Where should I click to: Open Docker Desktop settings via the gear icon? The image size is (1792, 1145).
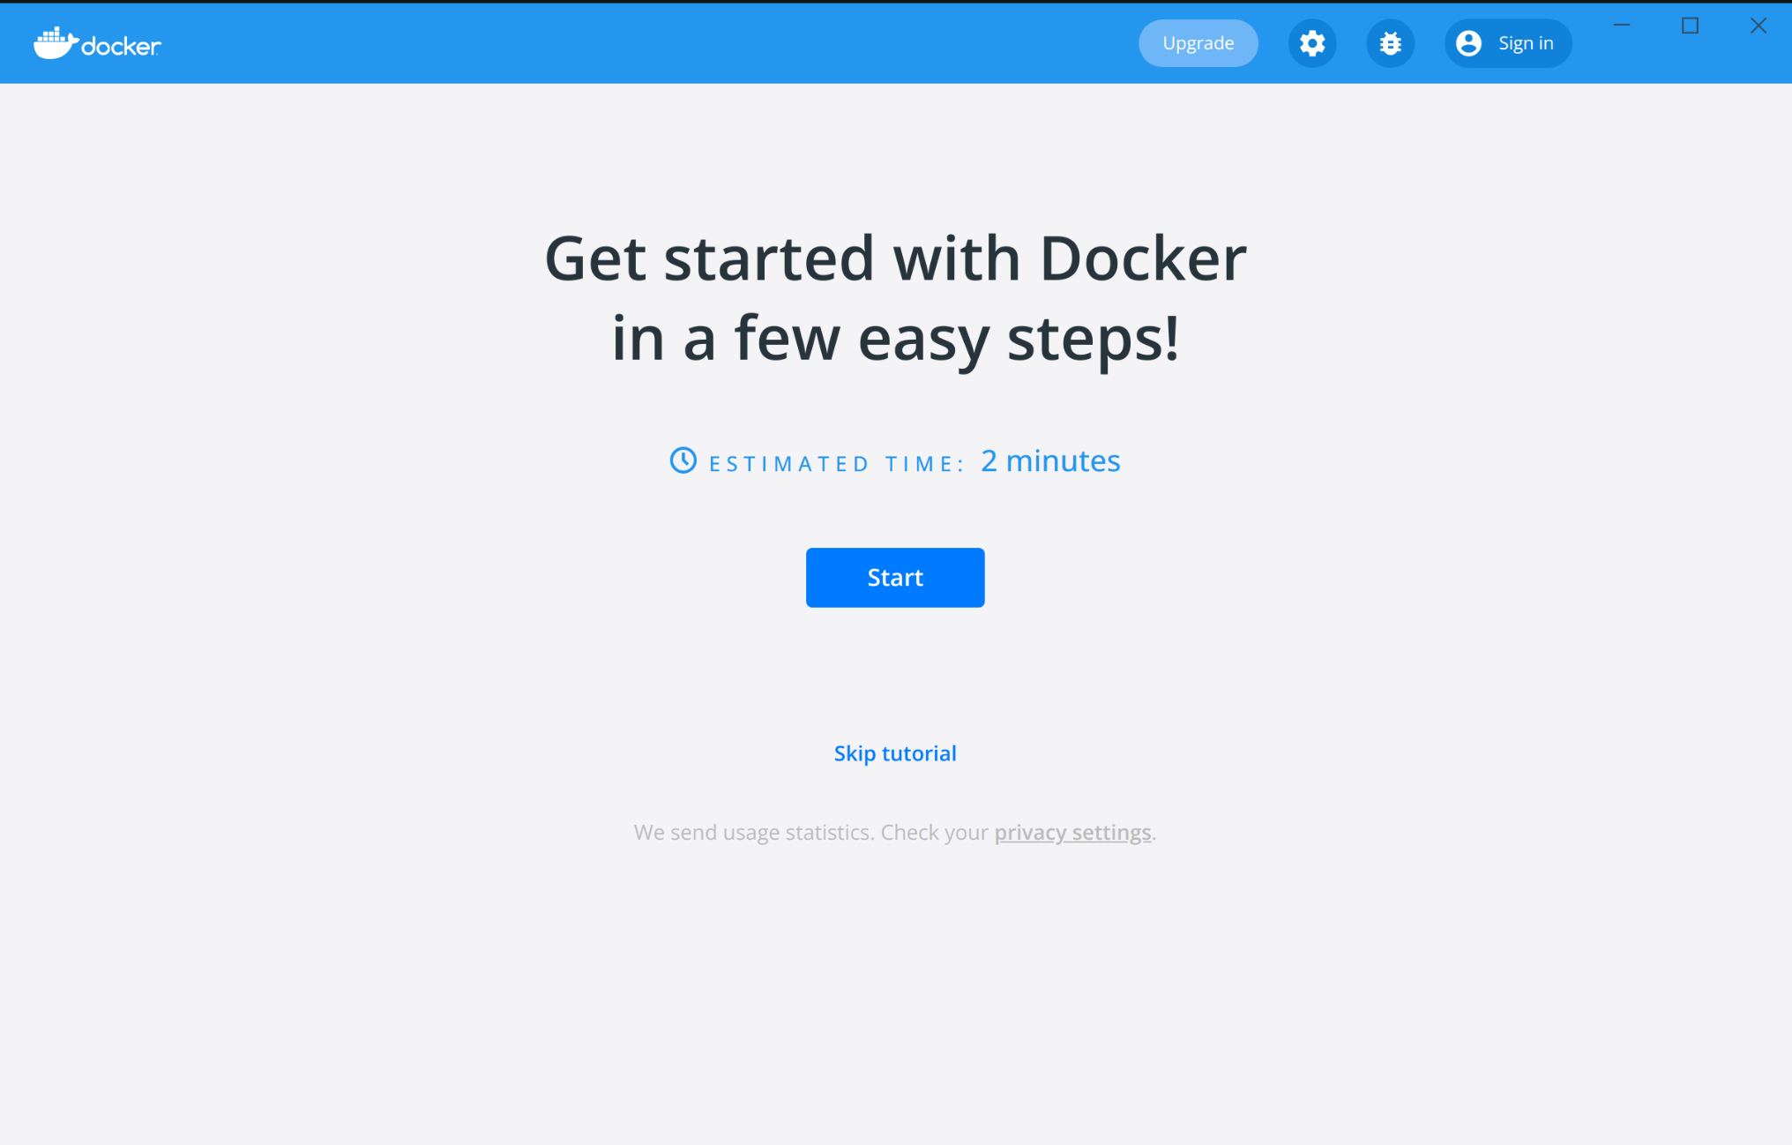[1312, 42]
